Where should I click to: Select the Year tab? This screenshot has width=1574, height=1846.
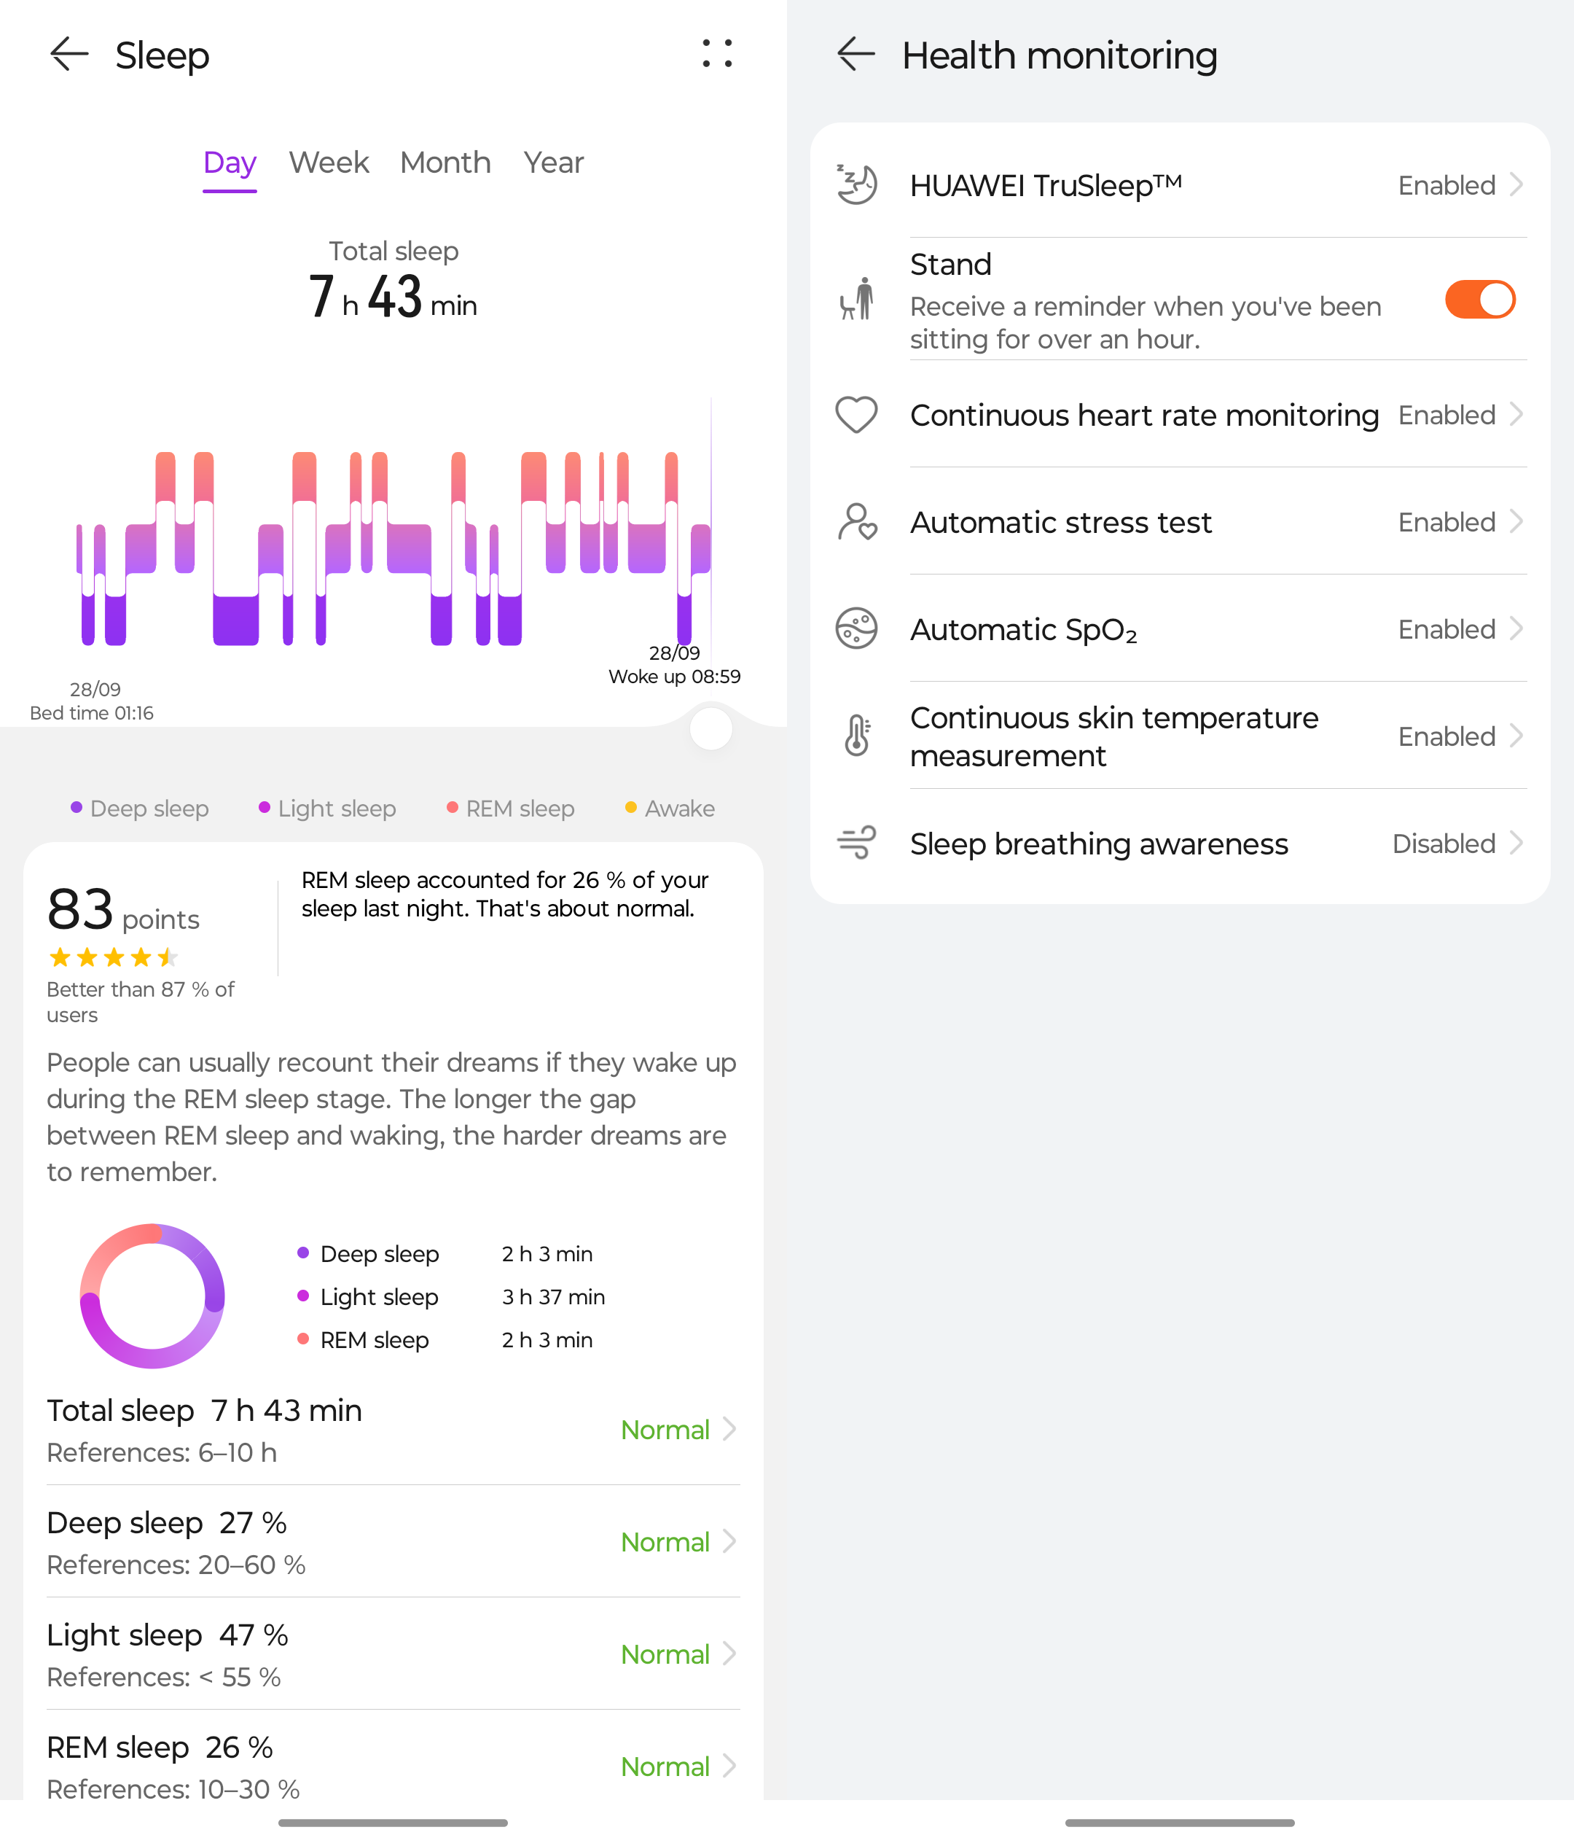[553, 162]
